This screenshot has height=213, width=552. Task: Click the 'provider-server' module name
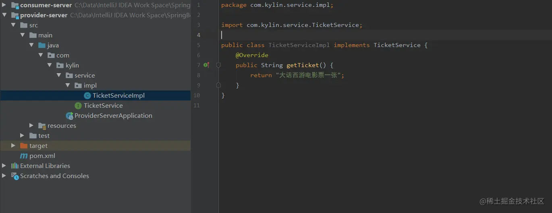point(44,15)
